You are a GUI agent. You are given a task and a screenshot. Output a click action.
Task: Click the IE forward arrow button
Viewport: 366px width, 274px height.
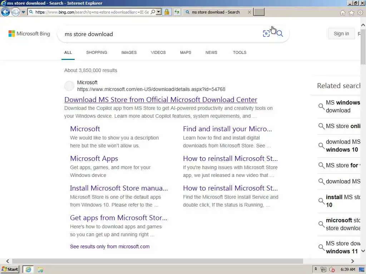(x=15, y=12)
